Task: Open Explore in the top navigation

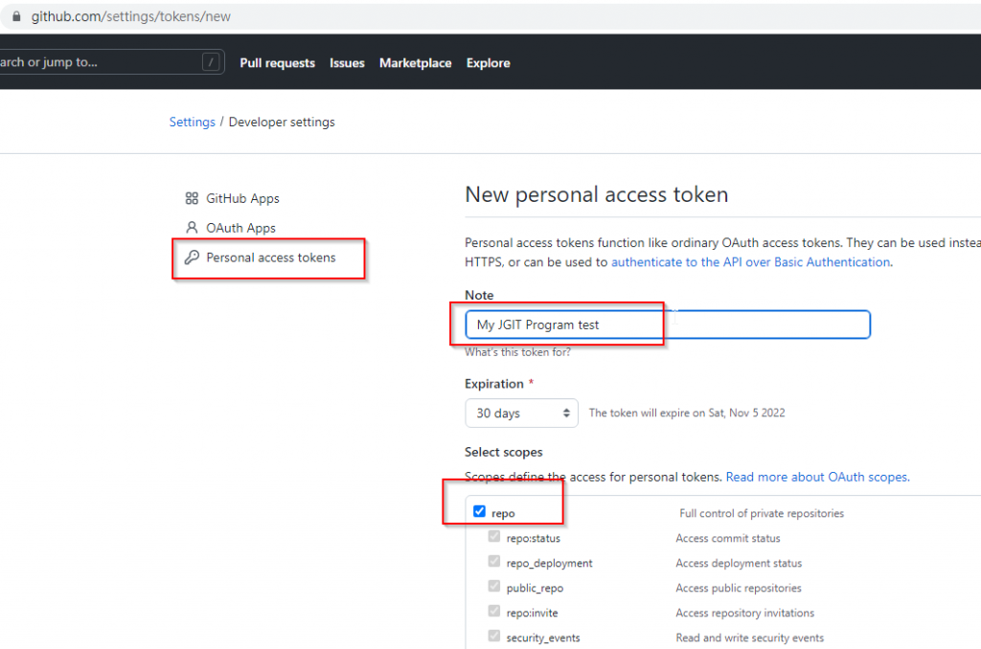Action: coord(488,63)
